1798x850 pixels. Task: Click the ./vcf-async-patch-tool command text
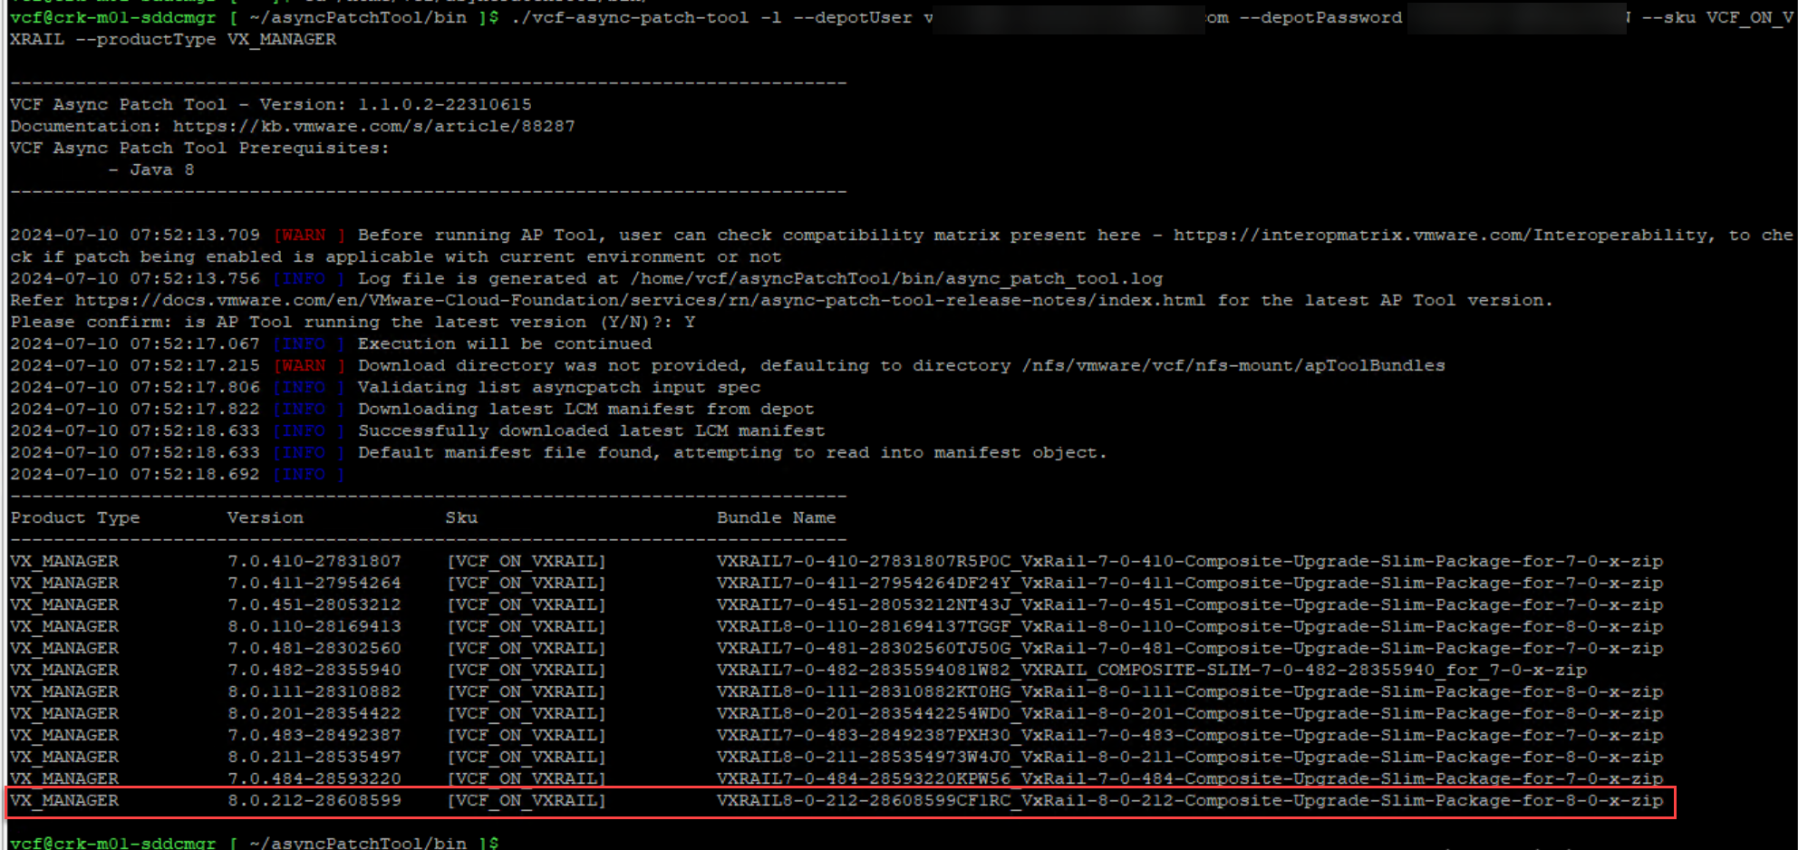point(630,17)
